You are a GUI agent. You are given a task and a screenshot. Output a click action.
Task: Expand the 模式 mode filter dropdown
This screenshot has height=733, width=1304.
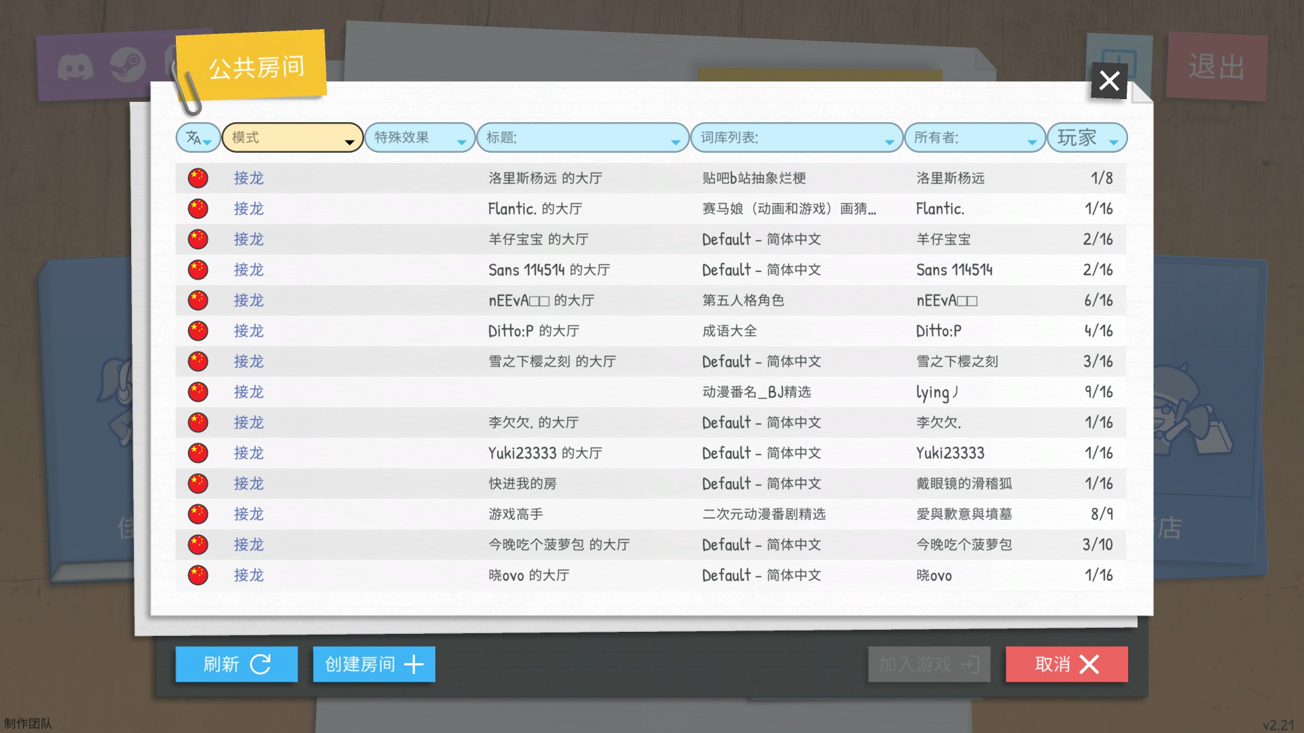pos(293,138)
